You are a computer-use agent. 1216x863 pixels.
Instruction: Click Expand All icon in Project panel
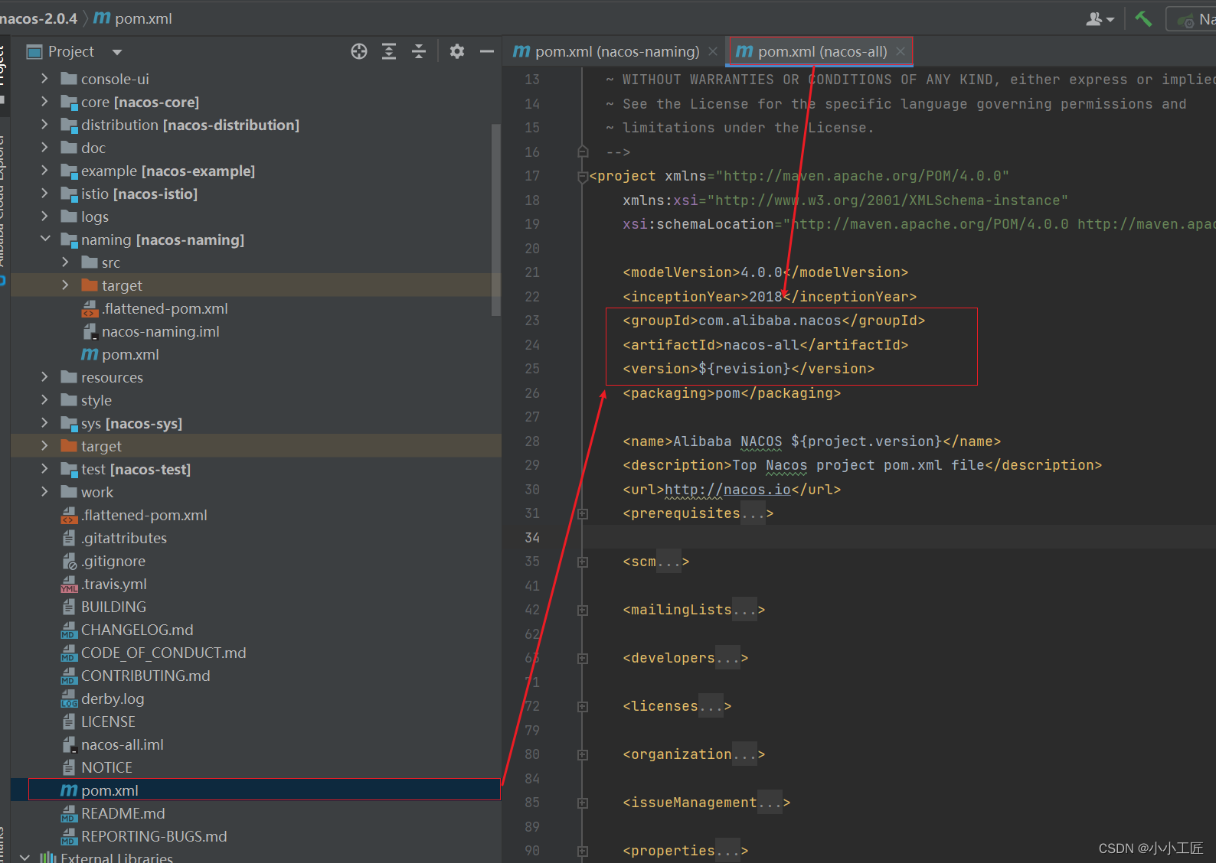[389, 51]
